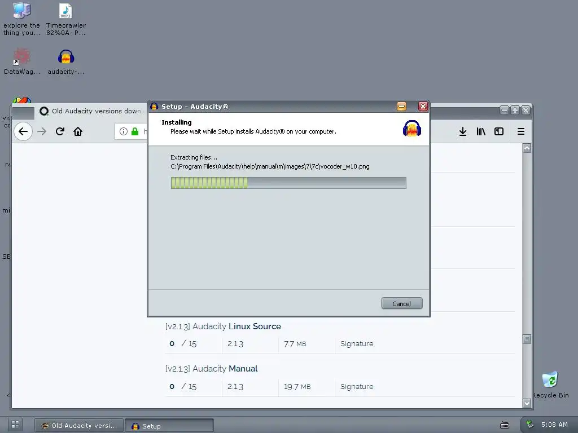Open Signature link for Linux Source
578x433 pixels.
pyautogui.click(x=357, y=343)
